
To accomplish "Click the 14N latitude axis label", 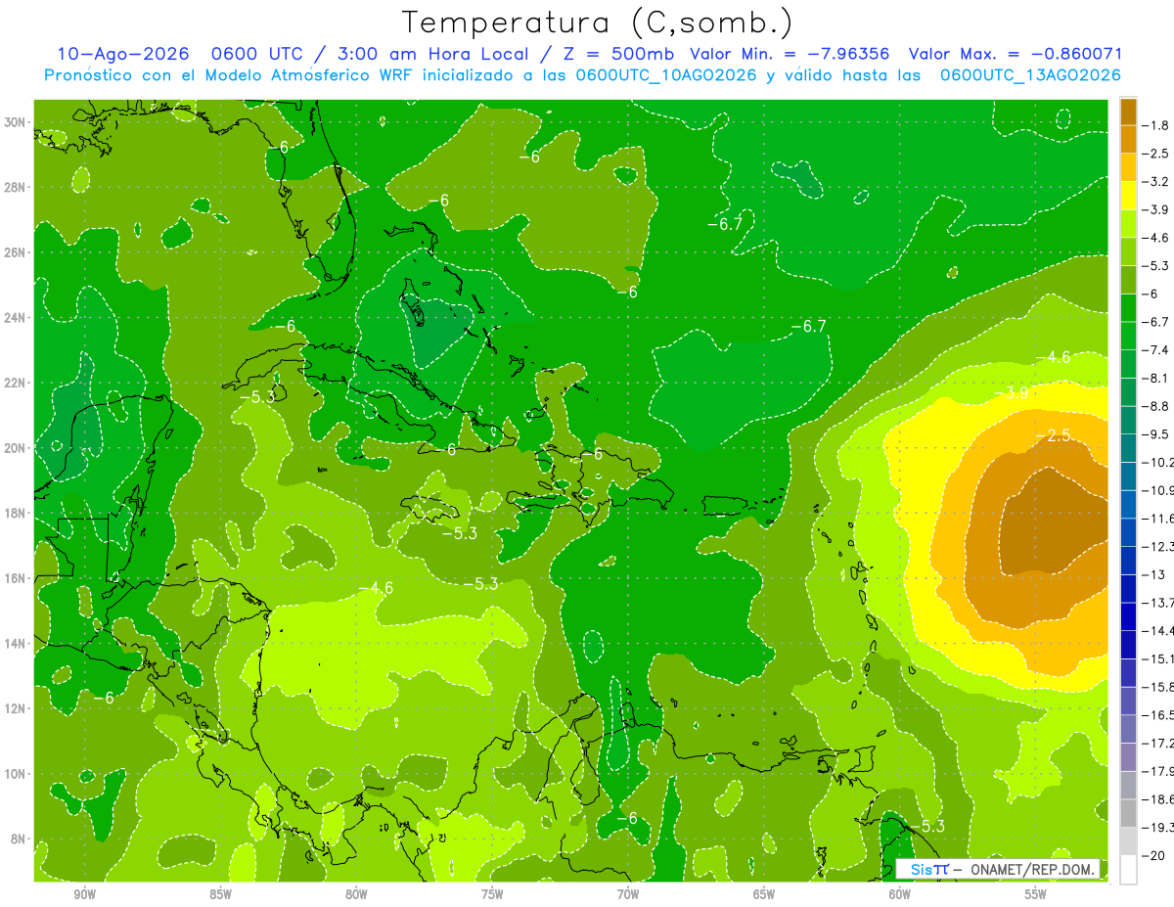I will [14, 644].
